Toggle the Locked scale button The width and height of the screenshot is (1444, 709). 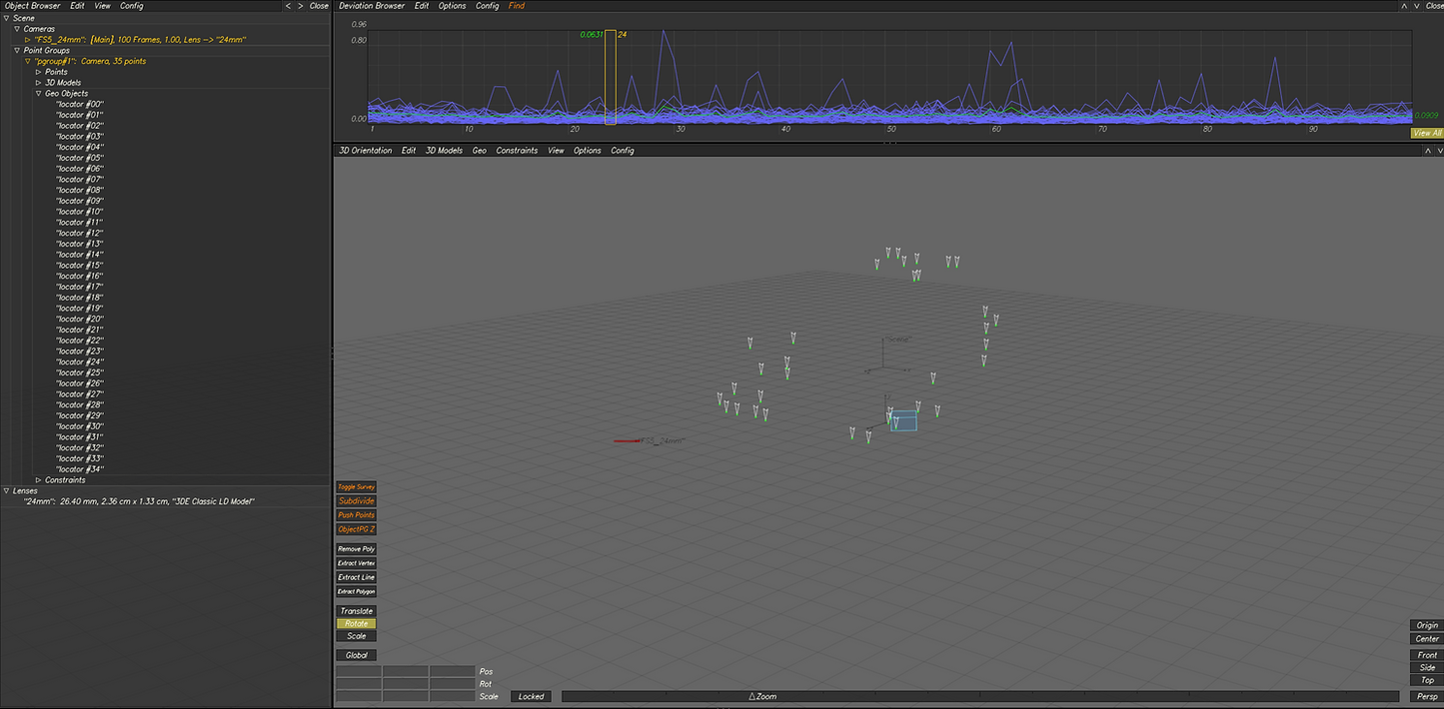pos(532,696)
